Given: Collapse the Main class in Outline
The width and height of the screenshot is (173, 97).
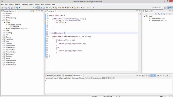Looking at the screenshot, I should pos(144,16).
